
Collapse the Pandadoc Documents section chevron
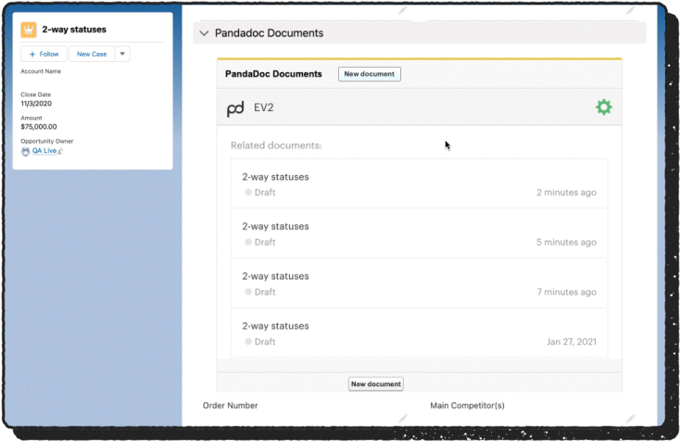tap(204, 33)
